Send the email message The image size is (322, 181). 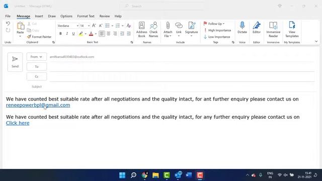coord(15,62)
